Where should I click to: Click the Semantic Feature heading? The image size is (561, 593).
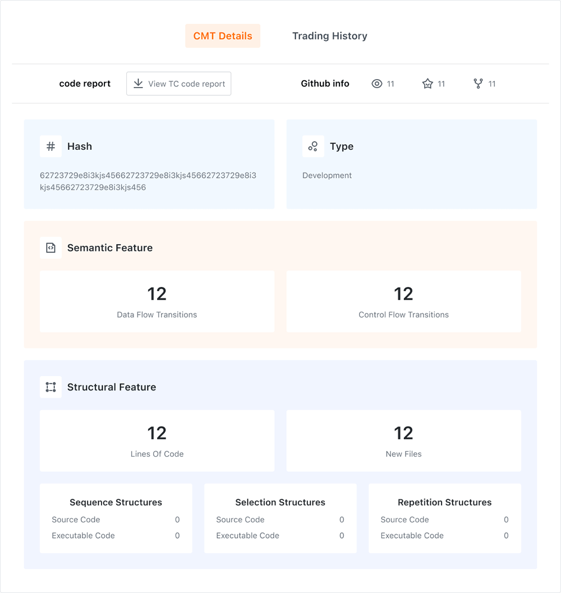pos(110,248)
